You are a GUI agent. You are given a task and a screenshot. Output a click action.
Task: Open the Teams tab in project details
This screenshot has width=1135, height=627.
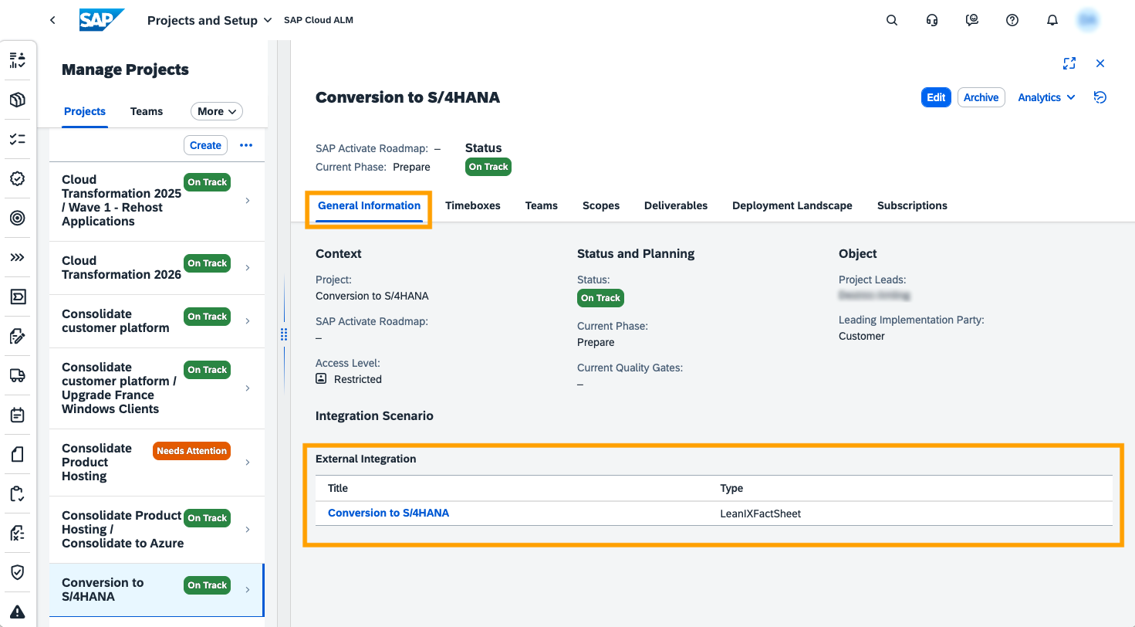coord(542,205)
